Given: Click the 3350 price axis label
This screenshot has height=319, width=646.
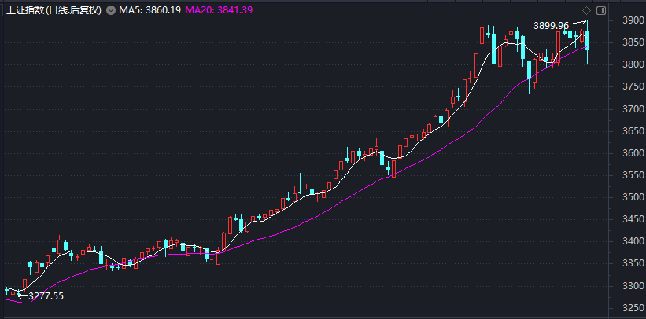Looking at the screenshot, I should tap(633, 263).
